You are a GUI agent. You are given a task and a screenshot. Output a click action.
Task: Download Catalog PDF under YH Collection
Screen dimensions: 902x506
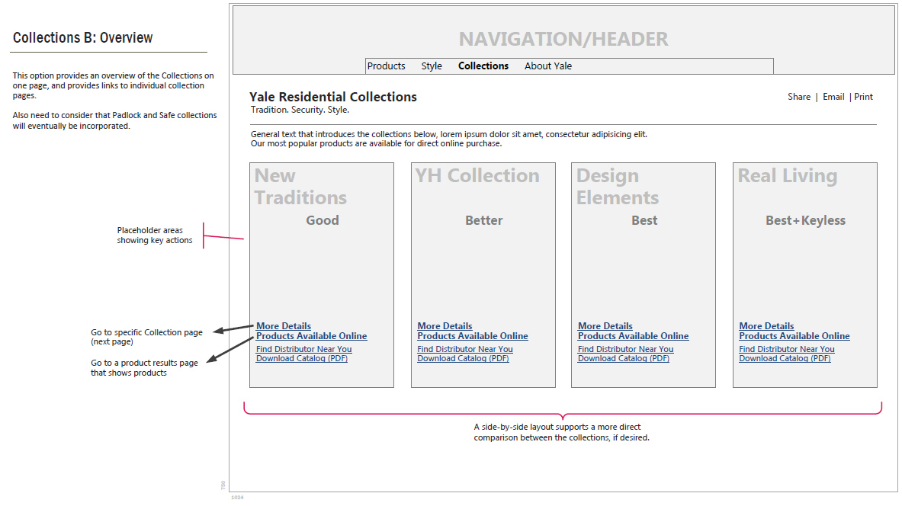pyautogui.click(x=463, y=359)
